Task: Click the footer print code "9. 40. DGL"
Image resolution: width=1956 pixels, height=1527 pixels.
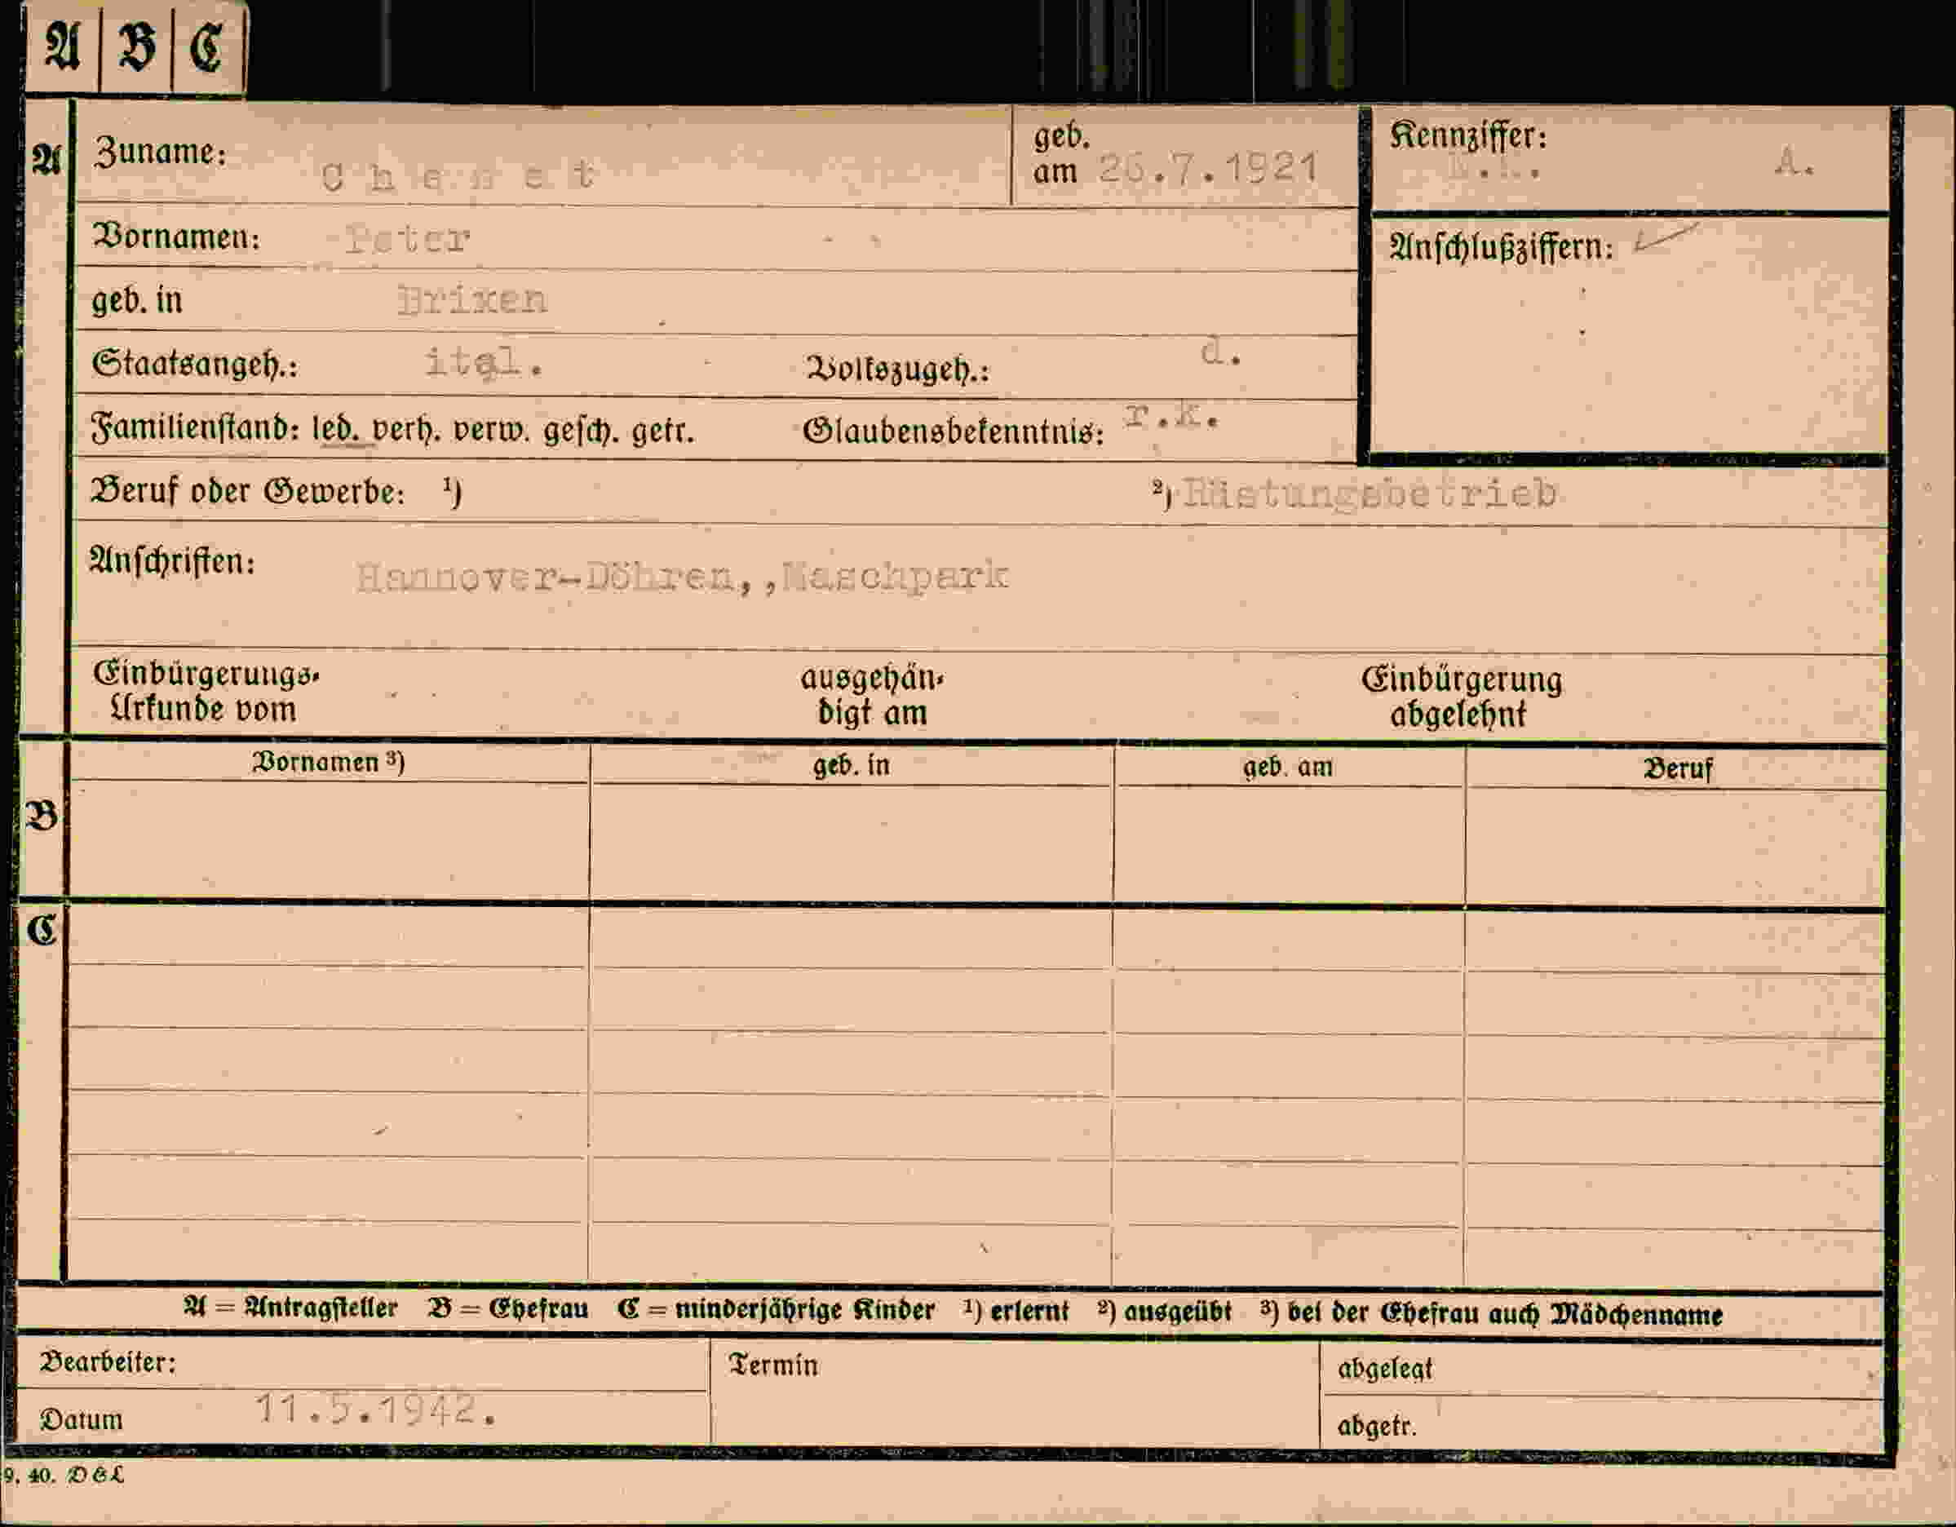Action: (63, 1475)
